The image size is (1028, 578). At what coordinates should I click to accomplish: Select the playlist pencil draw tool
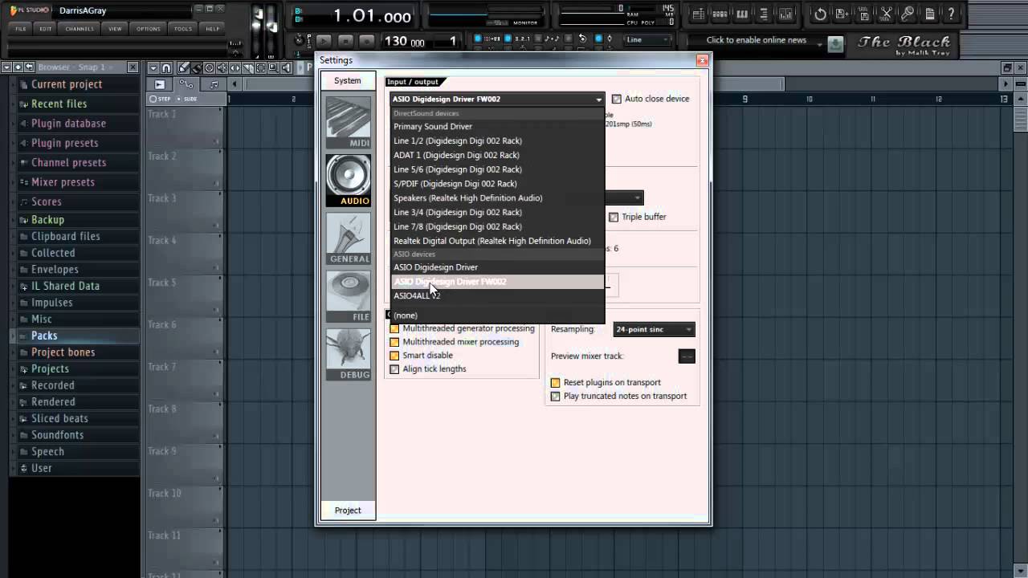(x=183, y=67)
